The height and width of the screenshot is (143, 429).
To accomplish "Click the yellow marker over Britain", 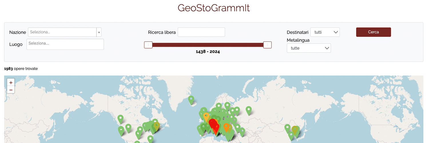I will pos(206,117).
